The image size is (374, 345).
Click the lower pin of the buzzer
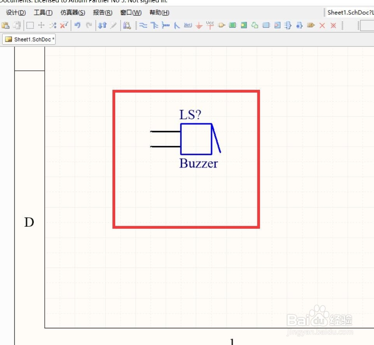coord(165,147)
